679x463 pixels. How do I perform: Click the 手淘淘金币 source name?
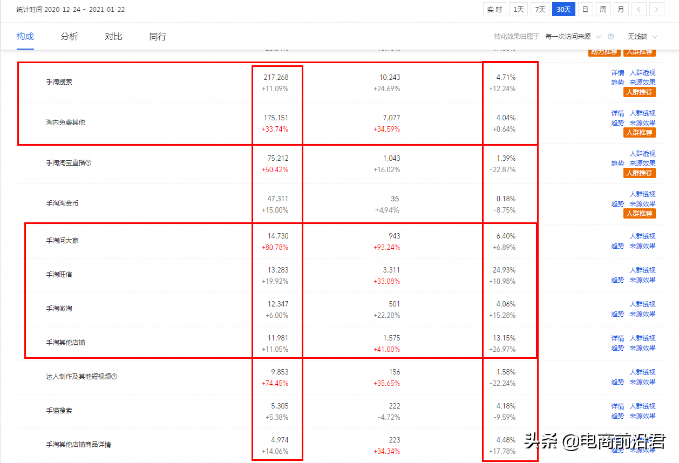pos(62,203)
